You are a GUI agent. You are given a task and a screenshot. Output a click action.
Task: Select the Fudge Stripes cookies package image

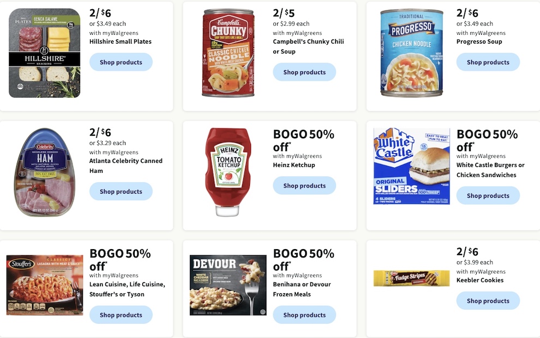[x=411, y=278]
